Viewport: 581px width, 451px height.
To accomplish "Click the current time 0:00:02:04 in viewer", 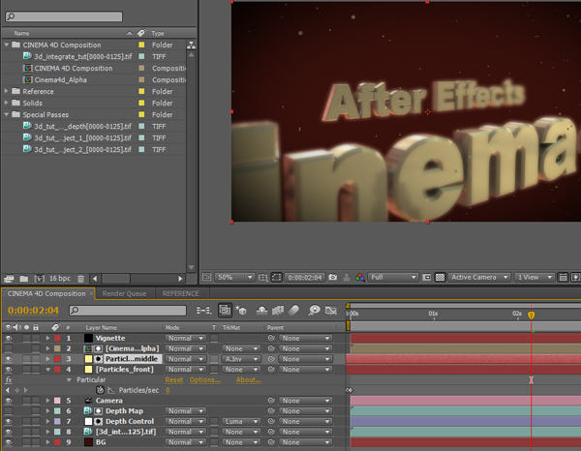I will (305, 278).
